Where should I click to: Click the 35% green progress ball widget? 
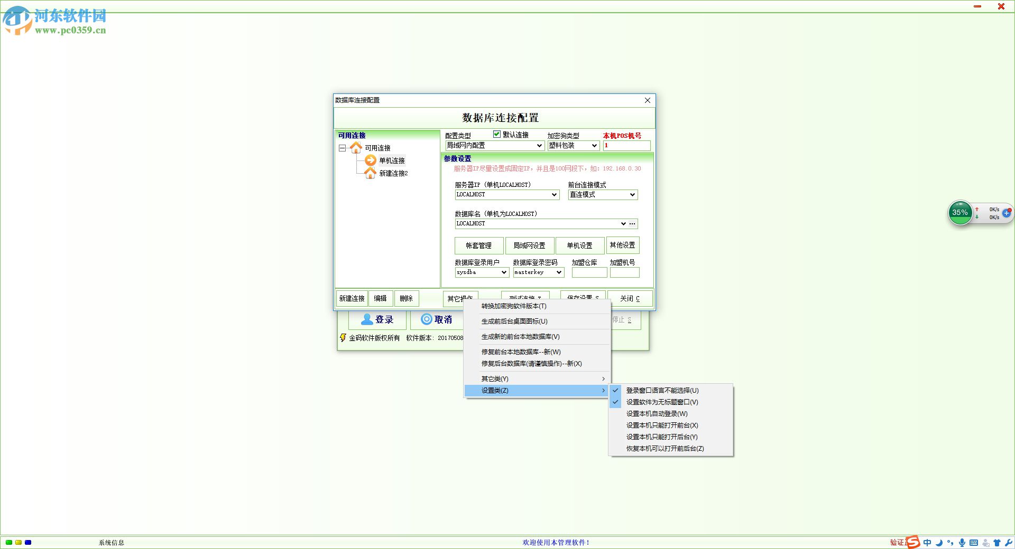point(960,213)
